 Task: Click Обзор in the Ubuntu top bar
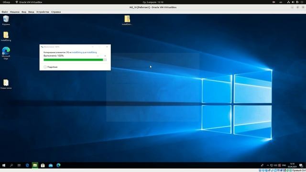[x=6, y=2]
